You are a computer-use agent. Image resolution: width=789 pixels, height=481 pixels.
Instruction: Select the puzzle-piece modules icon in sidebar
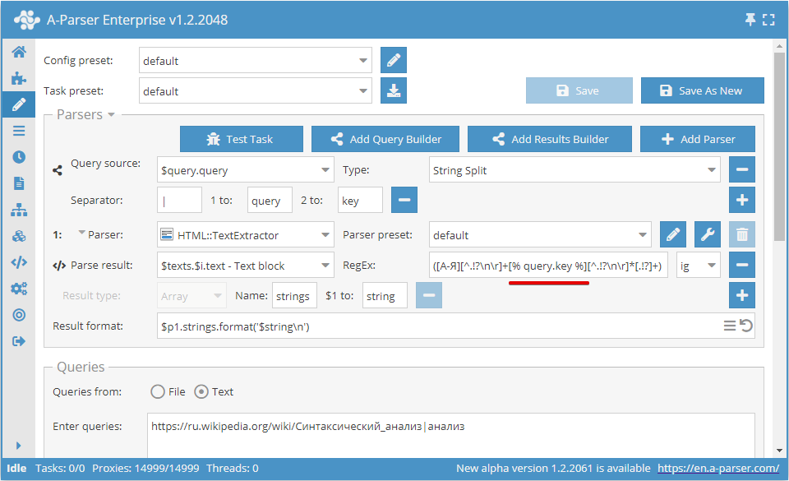pyautogui.click(x=19, y=79)
